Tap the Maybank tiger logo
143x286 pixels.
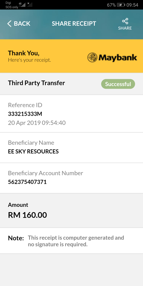click(92, 57)
